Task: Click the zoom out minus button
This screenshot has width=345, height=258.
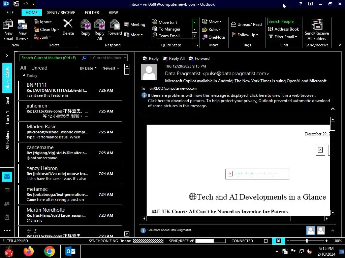Action: click(x=287, y=241)
